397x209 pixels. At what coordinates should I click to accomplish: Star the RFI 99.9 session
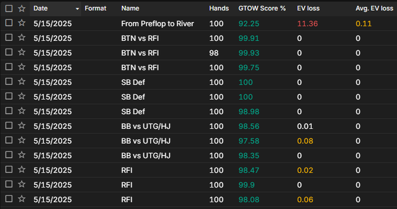point(22,185)
